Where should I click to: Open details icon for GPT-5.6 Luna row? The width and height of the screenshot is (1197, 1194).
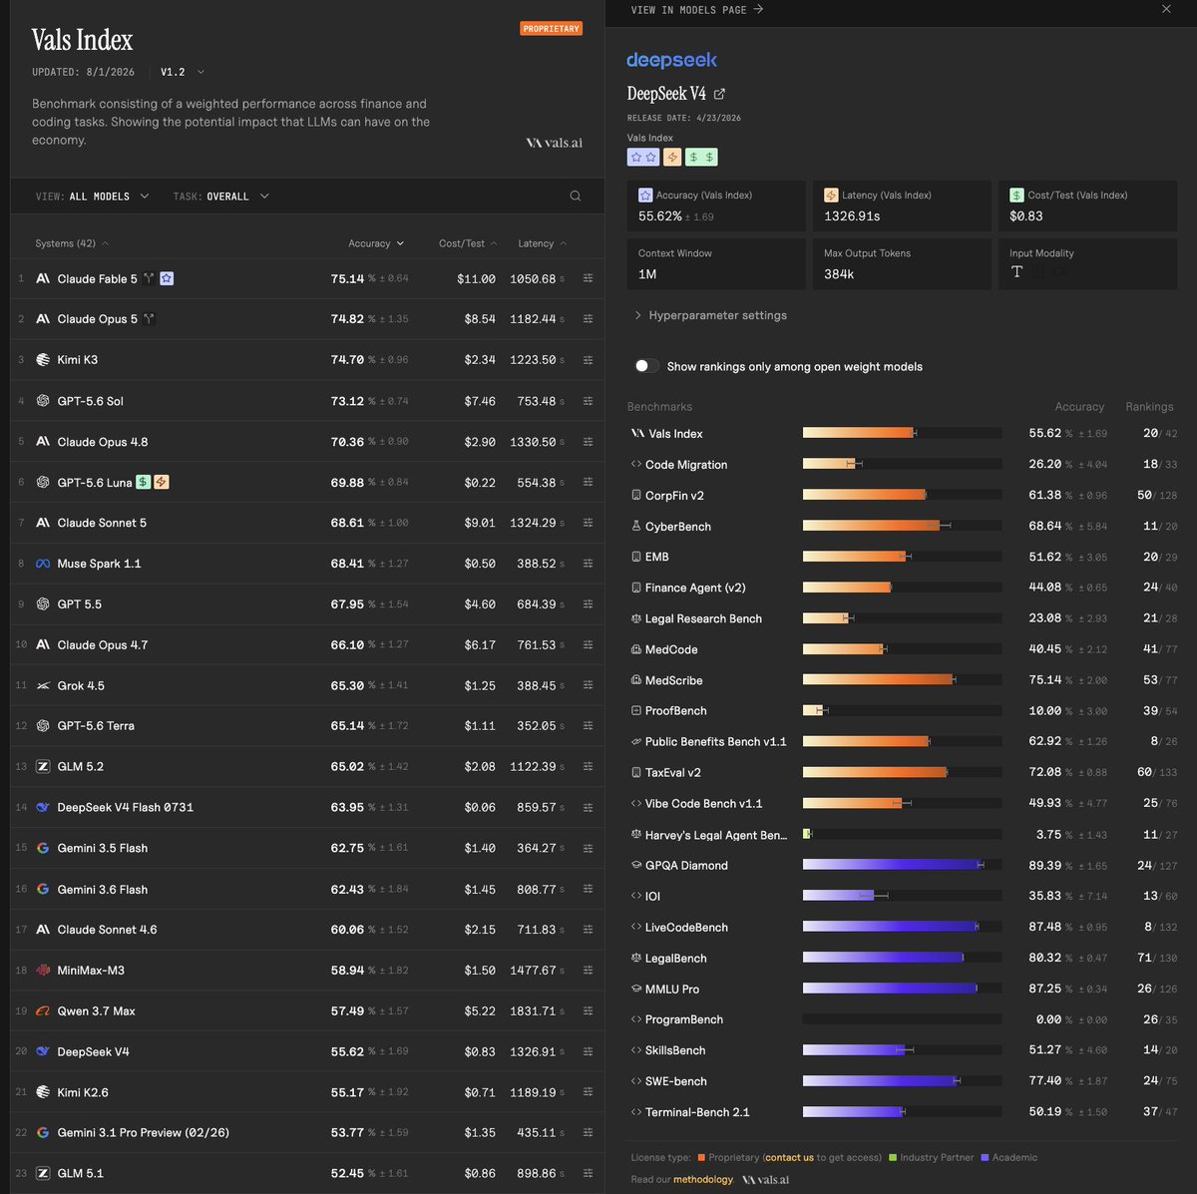(588, 483)
